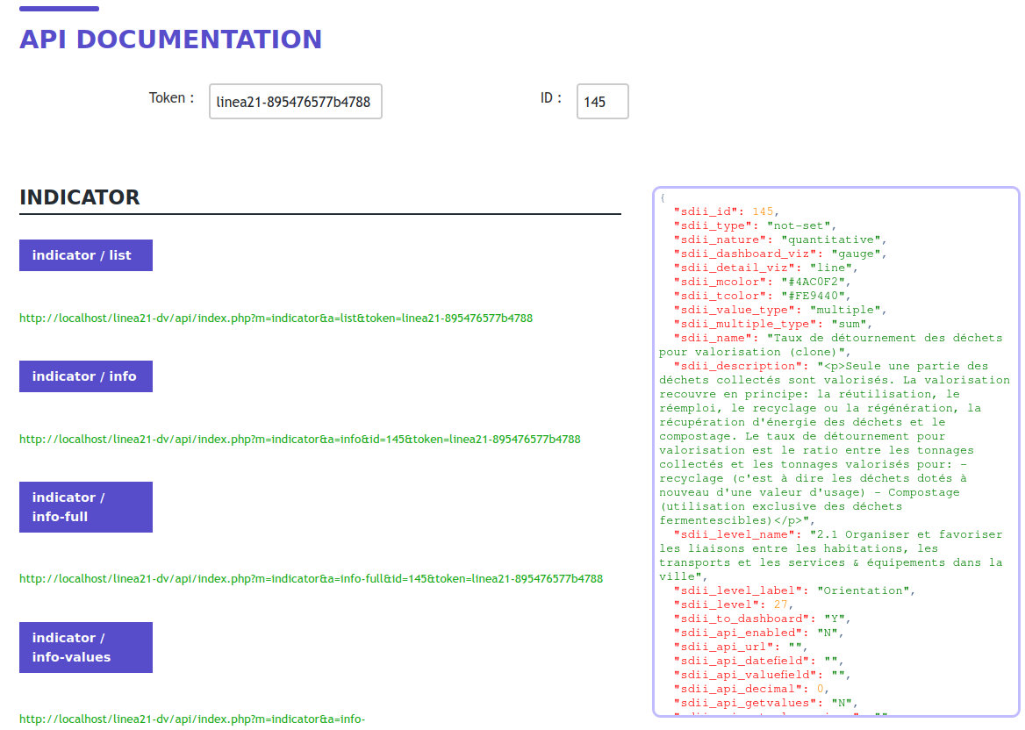Click the "sdii_api_getvalues": "N" line
Viewport: 1025px width, 730px height.
765,703
